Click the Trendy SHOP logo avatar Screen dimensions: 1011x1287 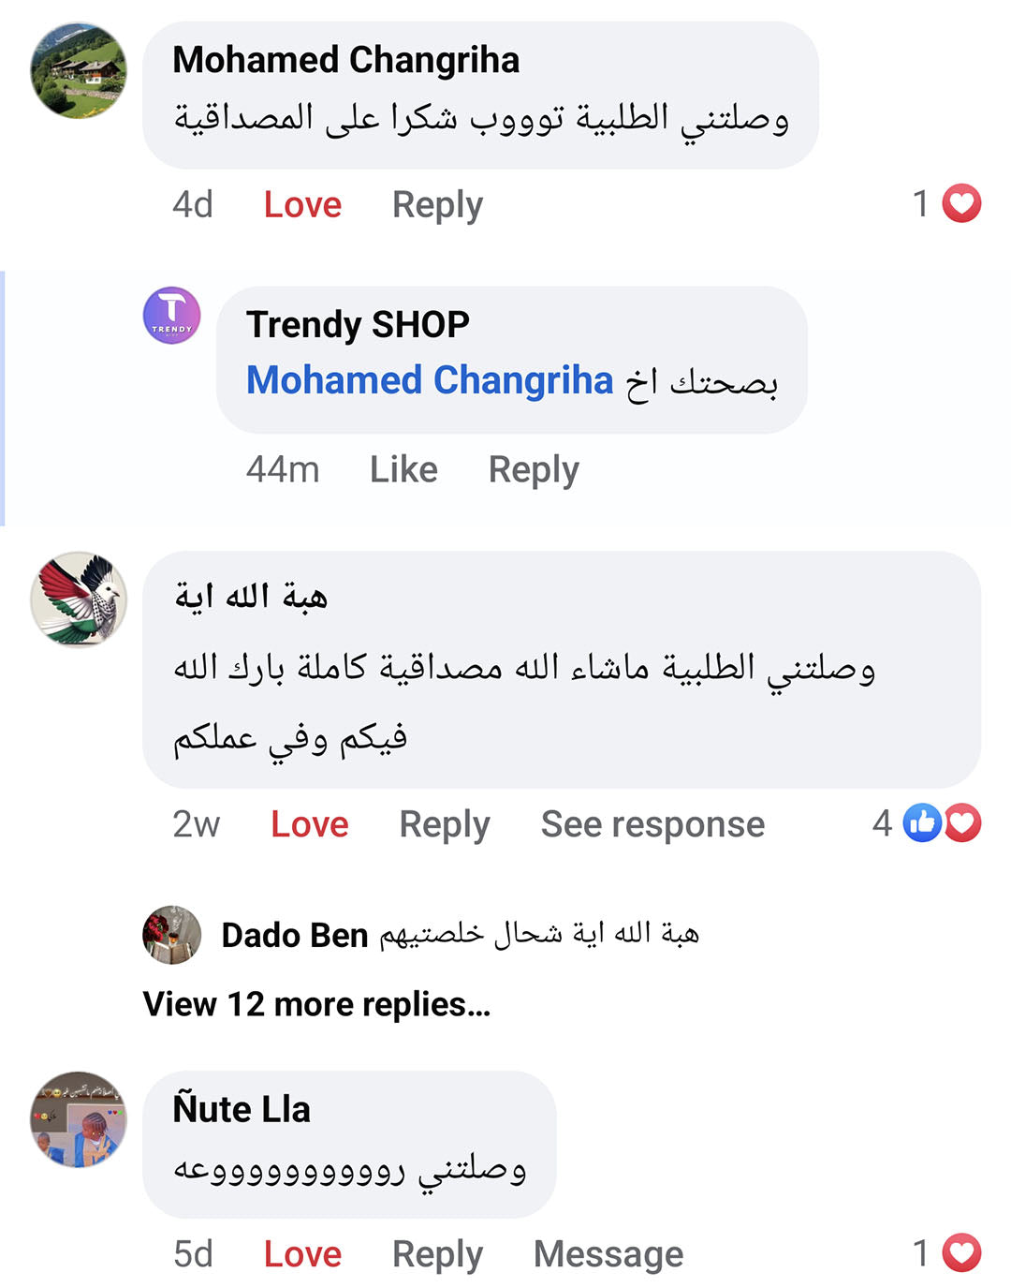tap(171, 316)
